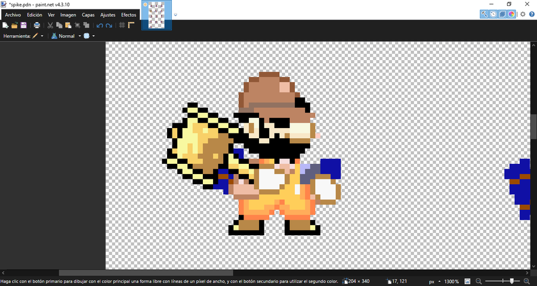Viewport: 537px width, 286px height.
Task: Select the spike.pdn image thumbnail
Action: tap(157, 15)
